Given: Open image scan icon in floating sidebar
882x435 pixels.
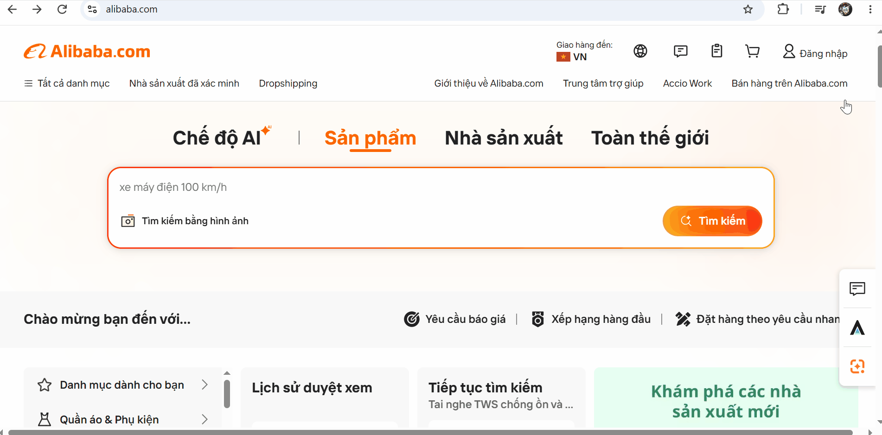Looking at the screenshot, I should pos(857,366).
